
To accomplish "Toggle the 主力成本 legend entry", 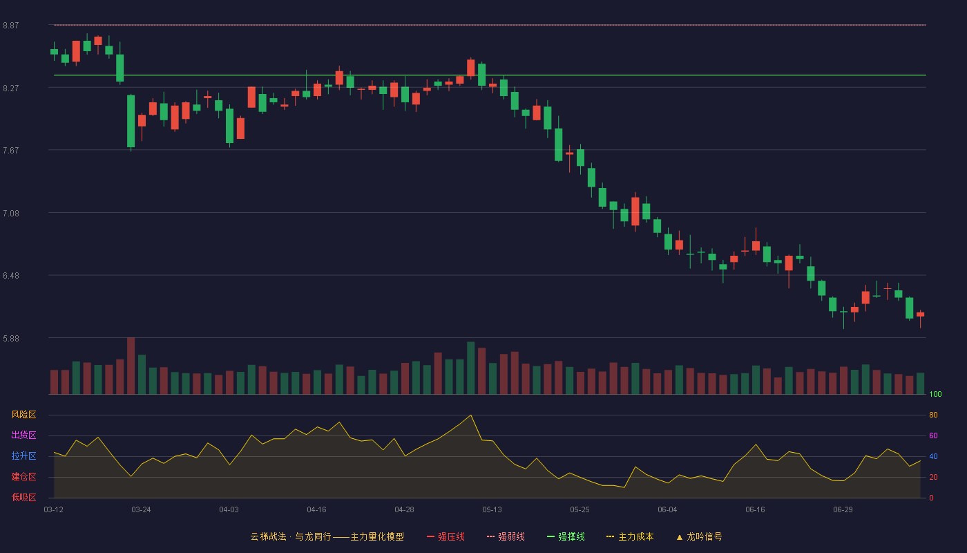I will pos(630,536).
